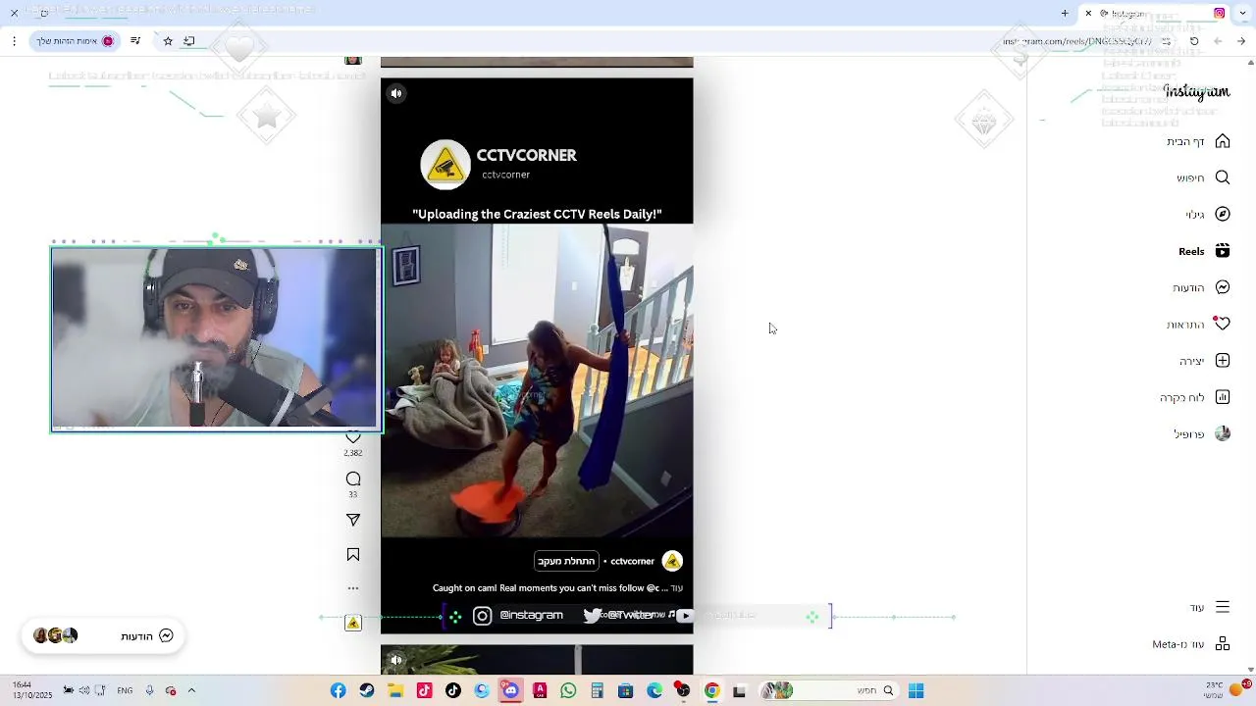Share the reel with the paper plane icon

pyautogui.click(x=353, y=520)
